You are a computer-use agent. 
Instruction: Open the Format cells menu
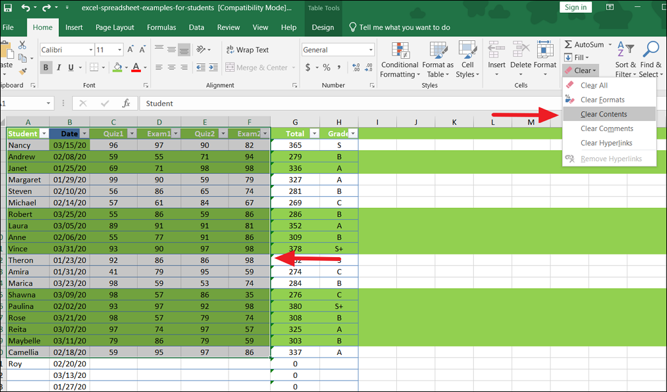[545, 59]
